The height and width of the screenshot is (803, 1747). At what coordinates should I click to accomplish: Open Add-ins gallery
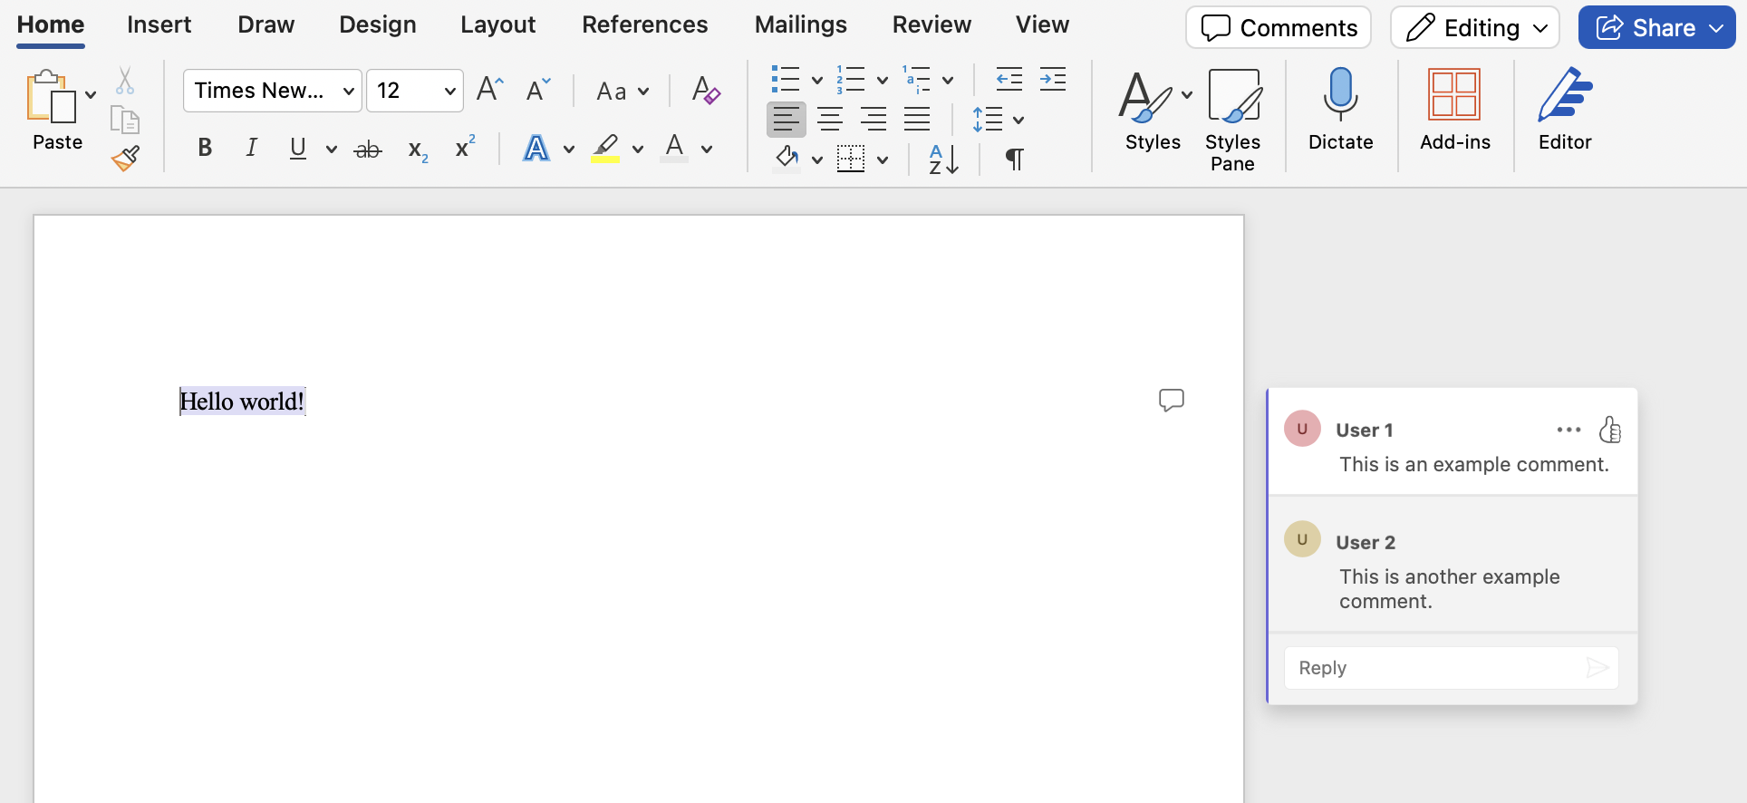coord(1454,110)
